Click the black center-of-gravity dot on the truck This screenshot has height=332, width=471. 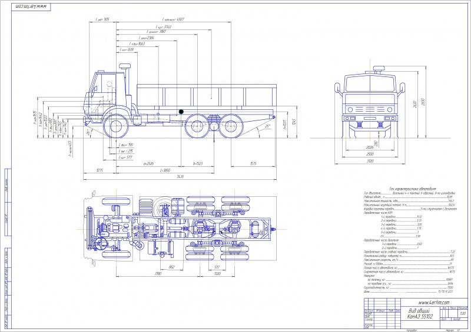point(181,112)
